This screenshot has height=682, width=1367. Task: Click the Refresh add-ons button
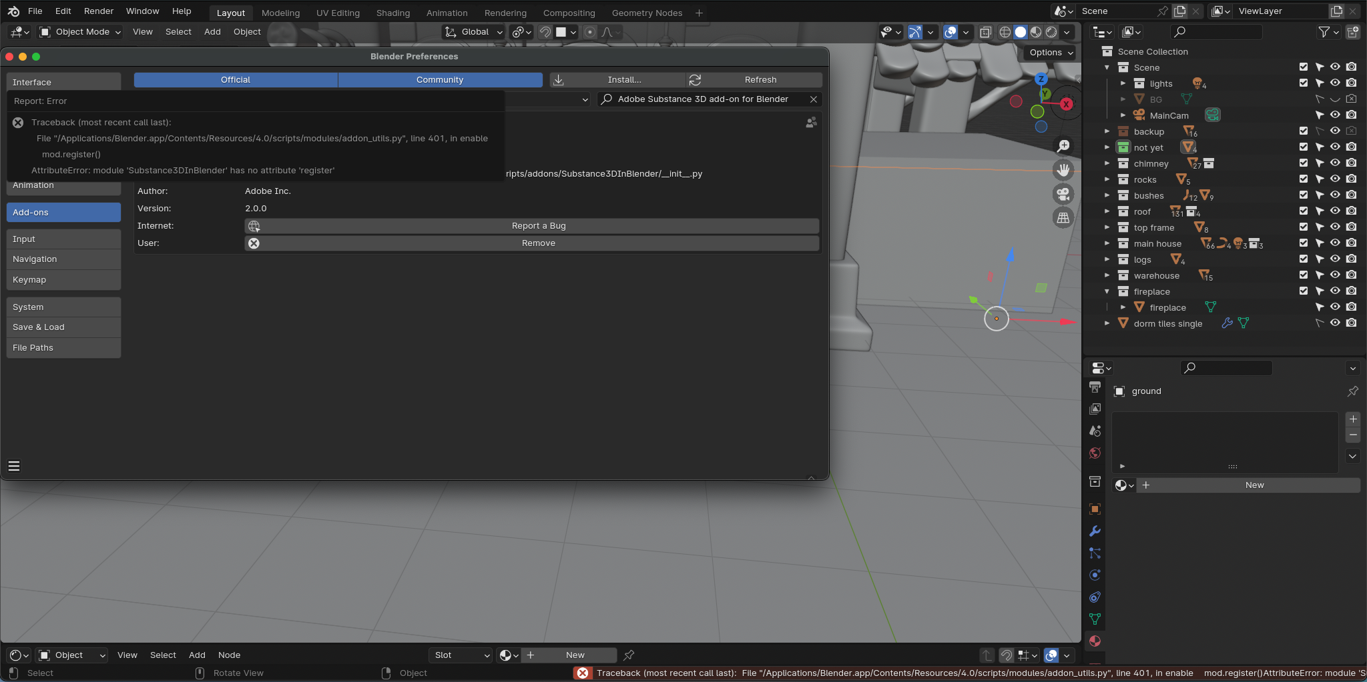(x=754, y=80)
